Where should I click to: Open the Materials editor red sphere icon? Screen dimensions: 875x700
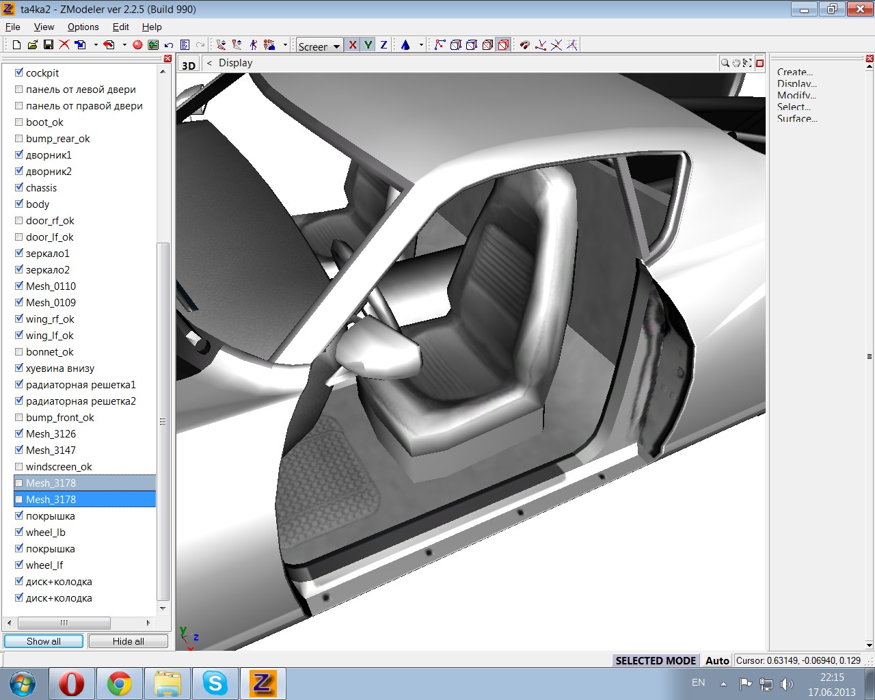point(137,45)
